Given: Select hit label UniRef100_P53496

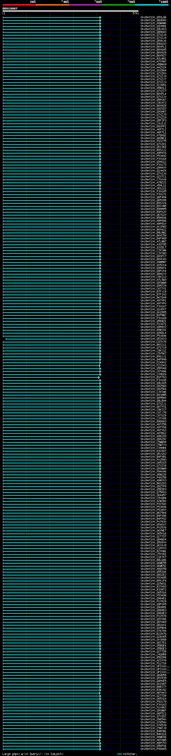Looking at the screenshot, I should coord(153,336).
